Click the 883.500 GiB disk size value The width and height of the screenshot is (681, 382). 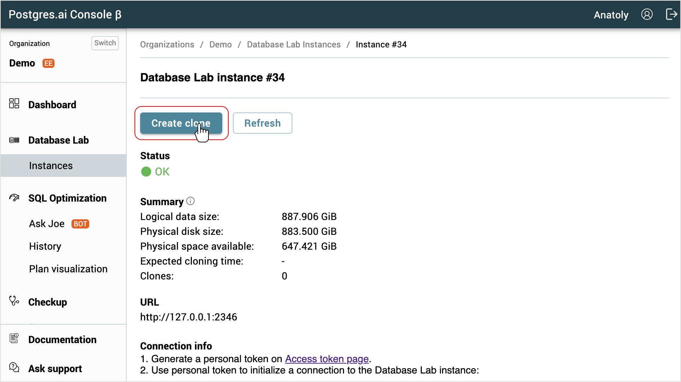pyautogui.click(x=309, y=231)
